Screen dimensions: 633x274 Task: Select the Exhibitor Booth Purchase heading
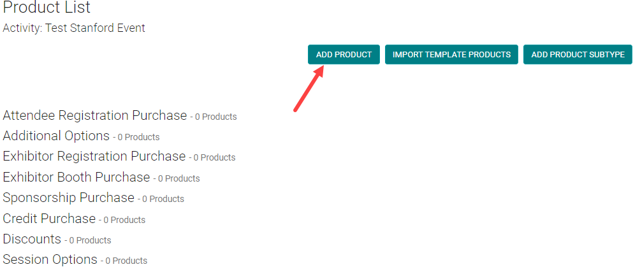tap(76, 177)
